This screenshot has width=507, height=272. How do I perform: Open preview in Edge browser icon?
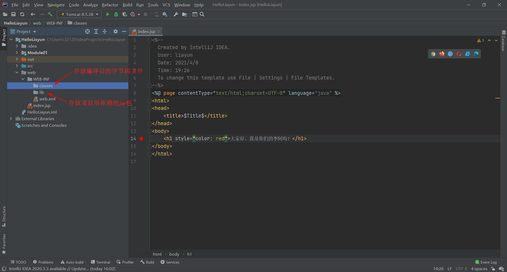476,54
